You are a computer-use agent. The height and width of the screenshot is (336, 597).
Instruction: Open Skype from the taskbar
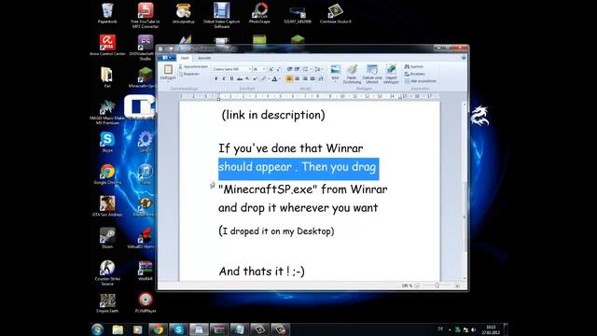click(178, 329)
